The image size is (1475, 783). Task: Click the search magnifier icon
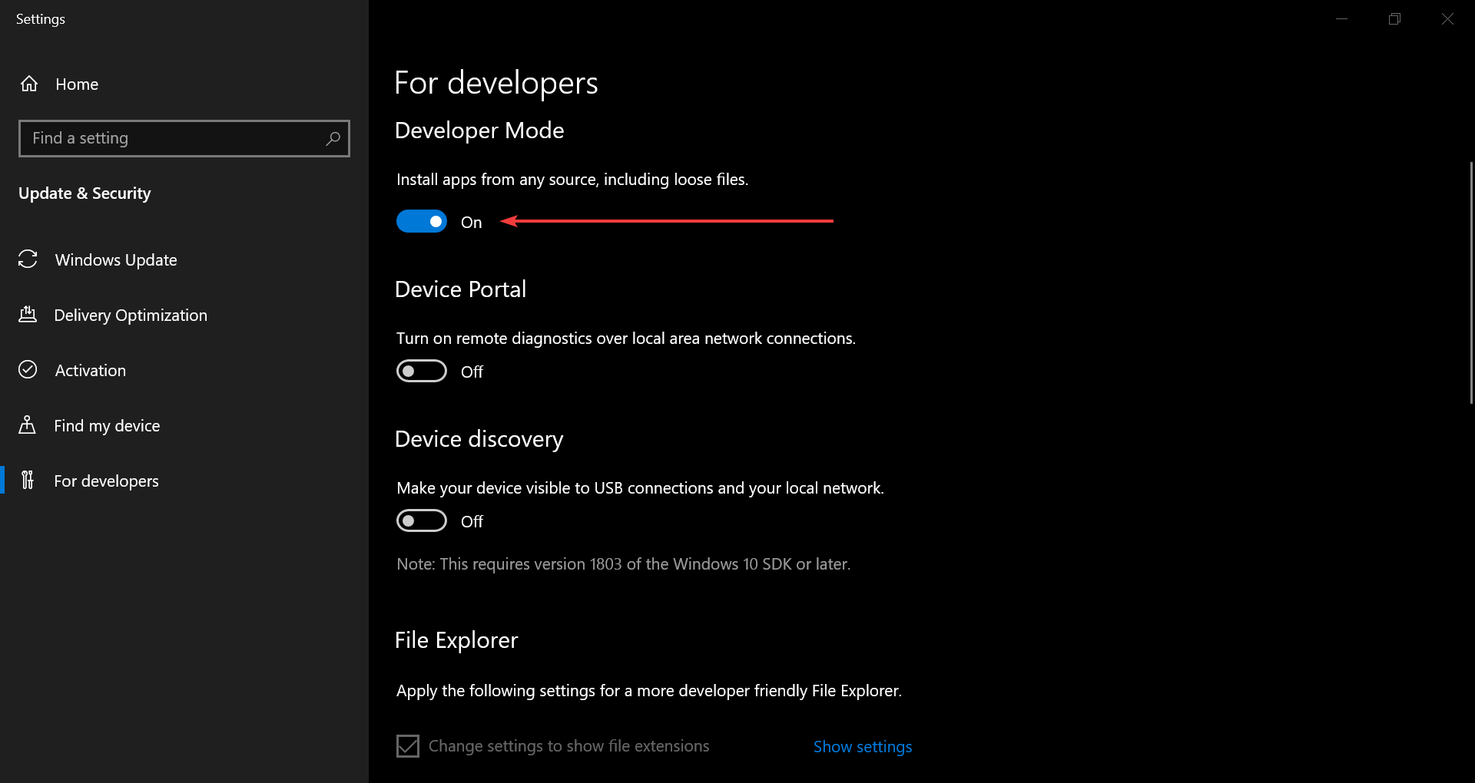point(333,138)
